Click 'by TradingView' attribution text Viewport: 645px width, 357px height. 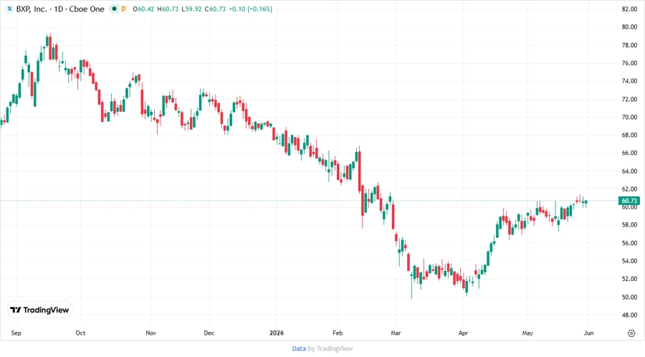(x=330, y=348)
